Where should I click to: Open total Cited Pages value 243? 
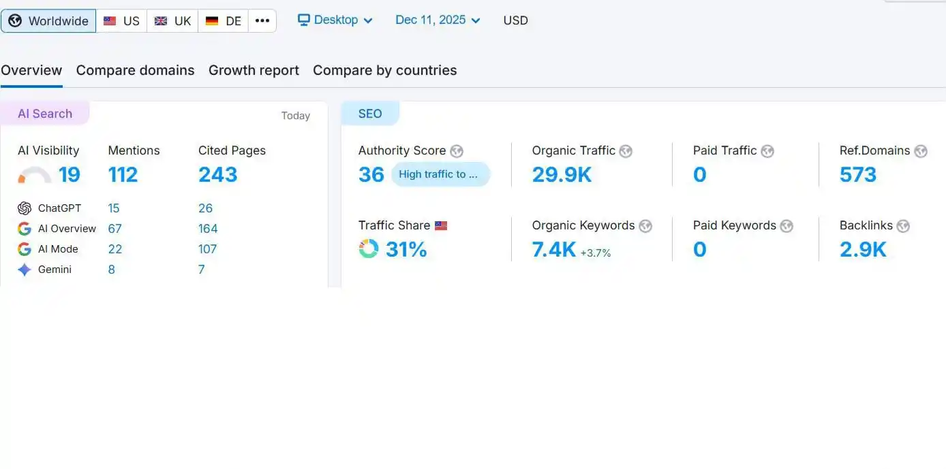pos(218,175)
